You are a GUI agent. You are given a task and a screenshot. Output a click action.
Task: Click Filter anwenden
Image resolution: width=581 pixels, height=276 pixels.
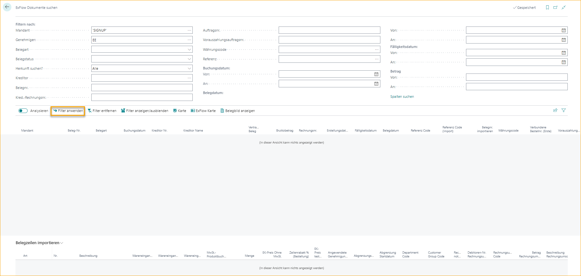(x=68, y=111)
